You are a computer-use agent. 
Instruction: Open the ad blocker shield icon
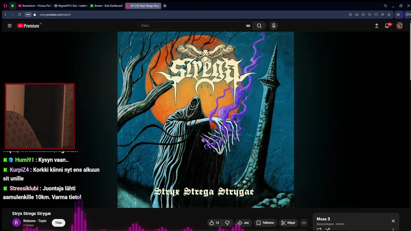click(363, 14)
